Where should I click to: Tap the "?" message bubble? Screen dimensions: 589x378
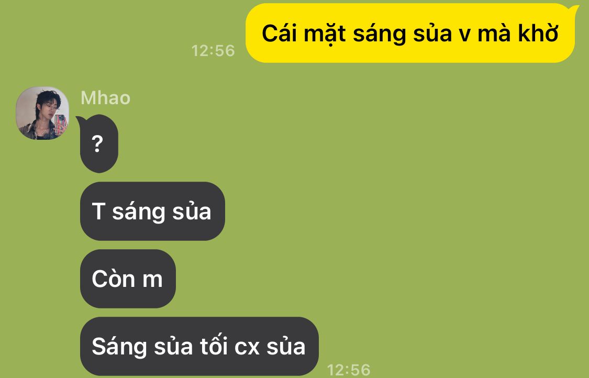coord(99,144)
